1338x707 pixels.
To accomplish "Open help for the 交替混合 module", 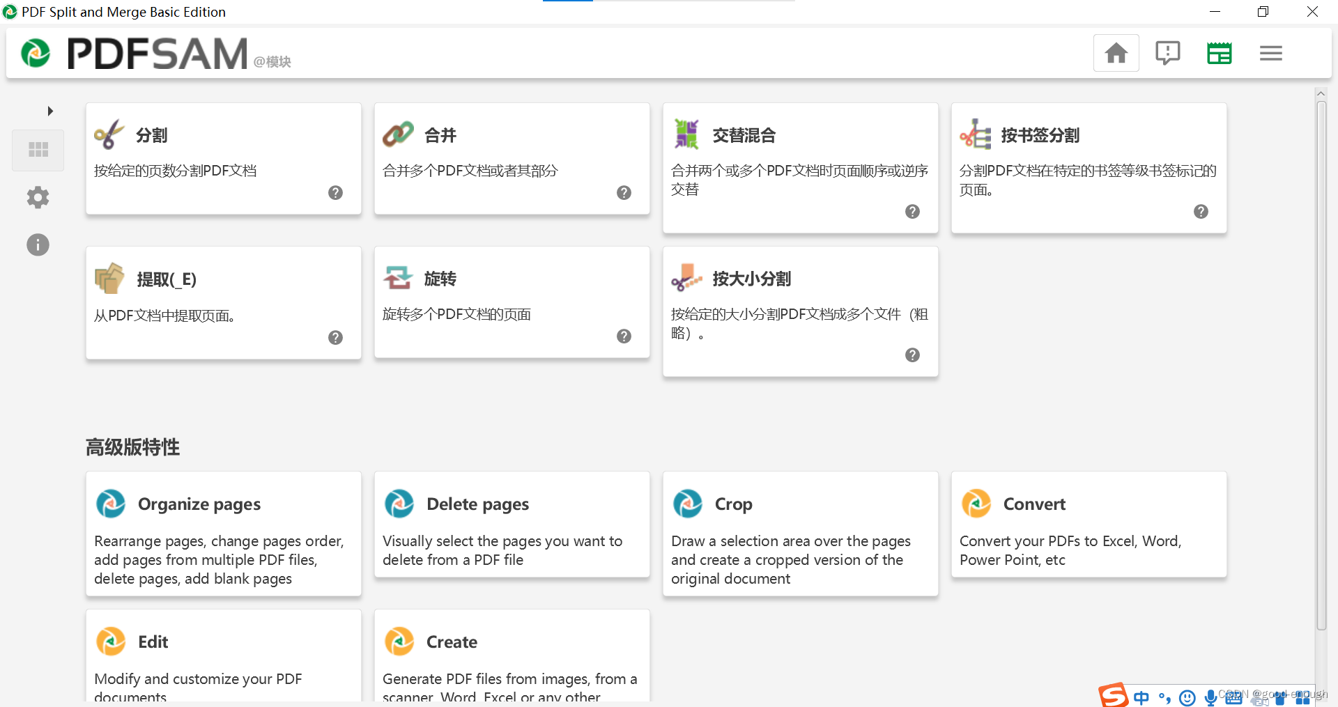I will pyautogui.click(x=912, y=212).
